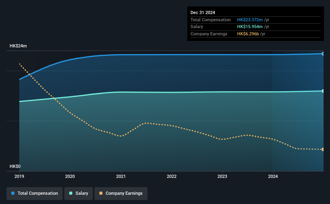Click the Dec 31 2024 tooltip date

[203, 12]
